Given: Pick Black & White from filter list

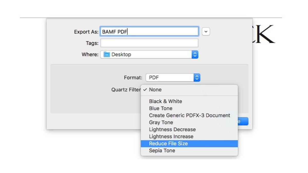Looking at the screenshot, I should pyautogui.click(x=165, y=101).
